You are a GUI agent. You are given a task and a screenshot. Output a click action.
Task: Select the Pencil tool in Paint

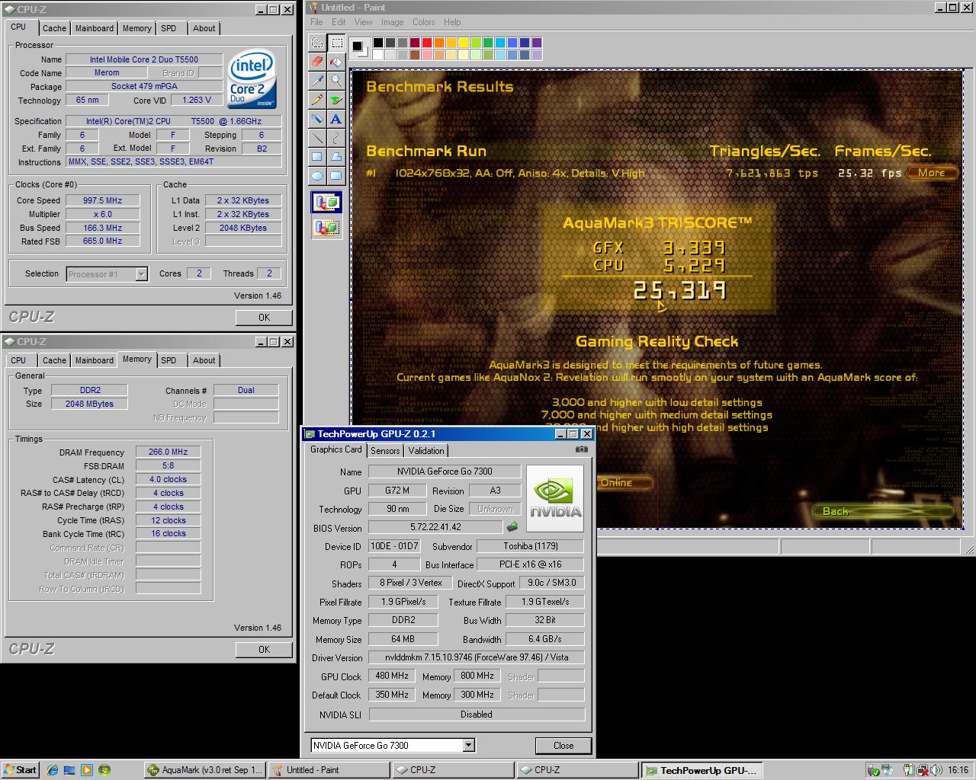coord(317,100)
